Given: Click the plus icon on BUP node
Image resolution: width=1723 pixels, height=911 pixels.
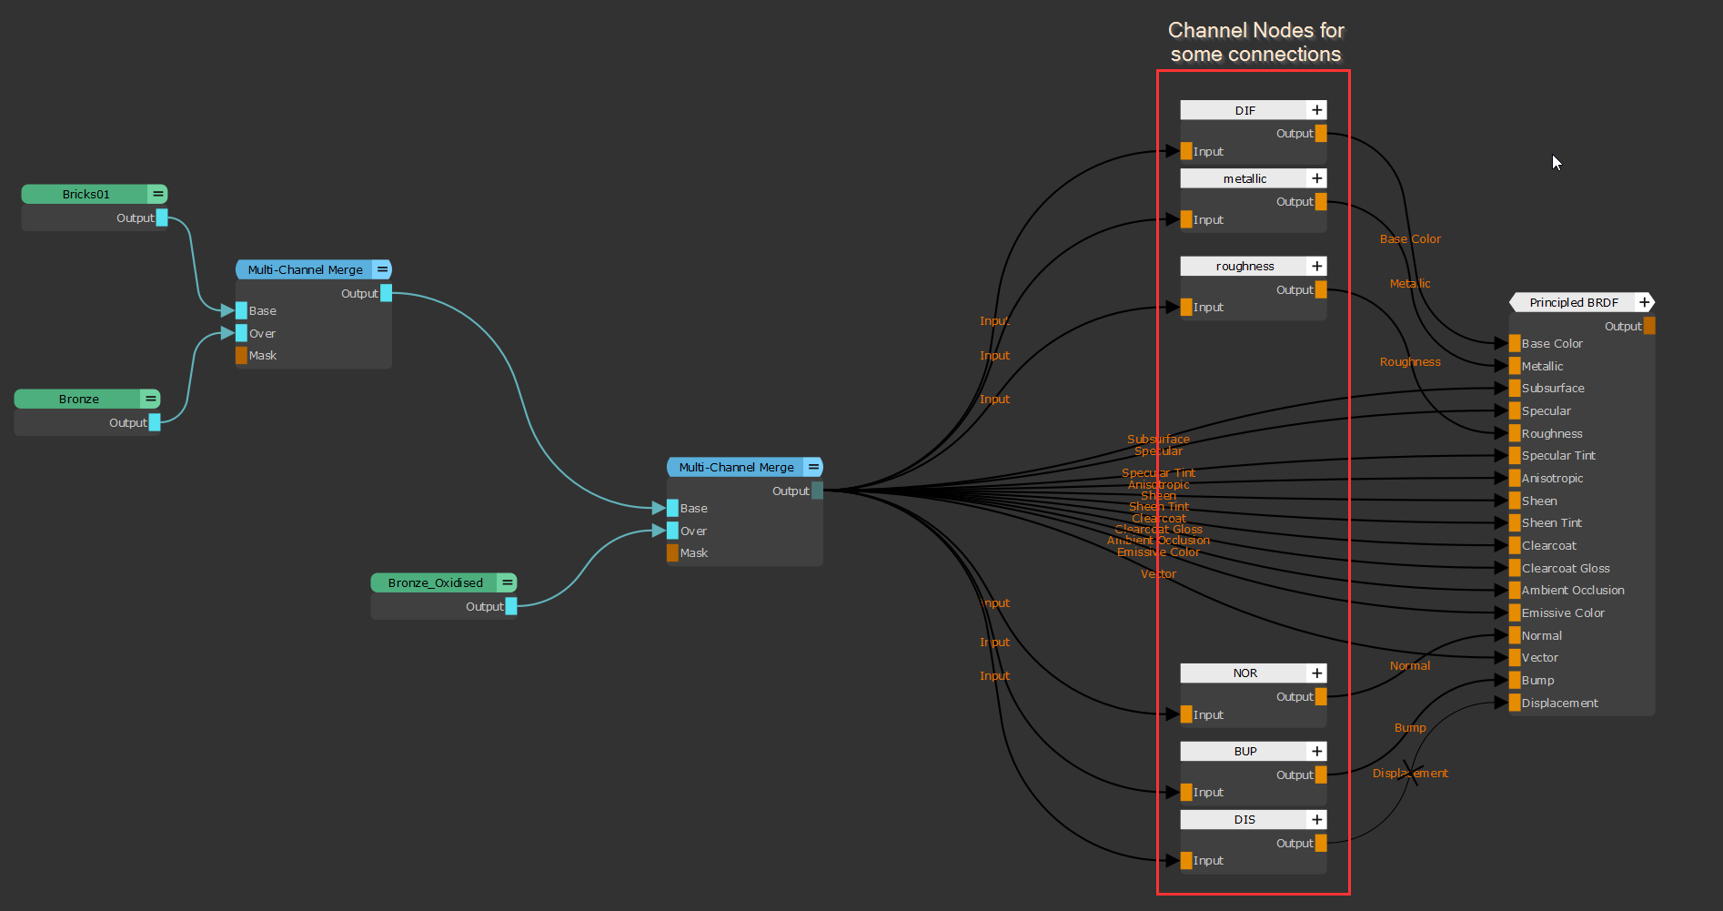Looking at the screenshot, I should 1316,752.
